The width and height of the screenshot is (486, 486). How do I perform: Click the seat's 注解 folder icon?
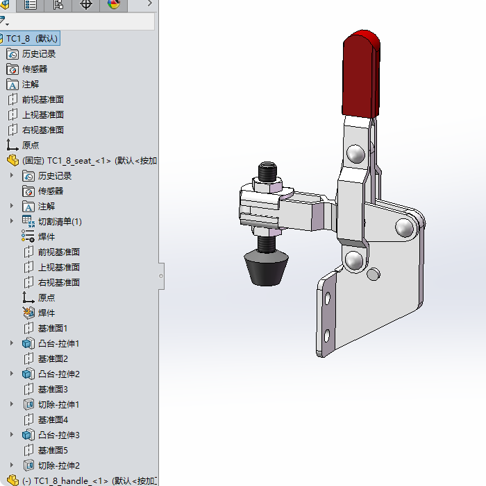(x=28, y=207)
